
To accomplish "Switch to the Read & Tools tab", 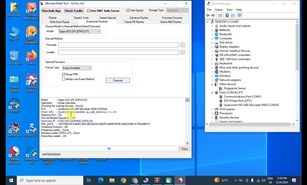I will (x=81, y=18).
